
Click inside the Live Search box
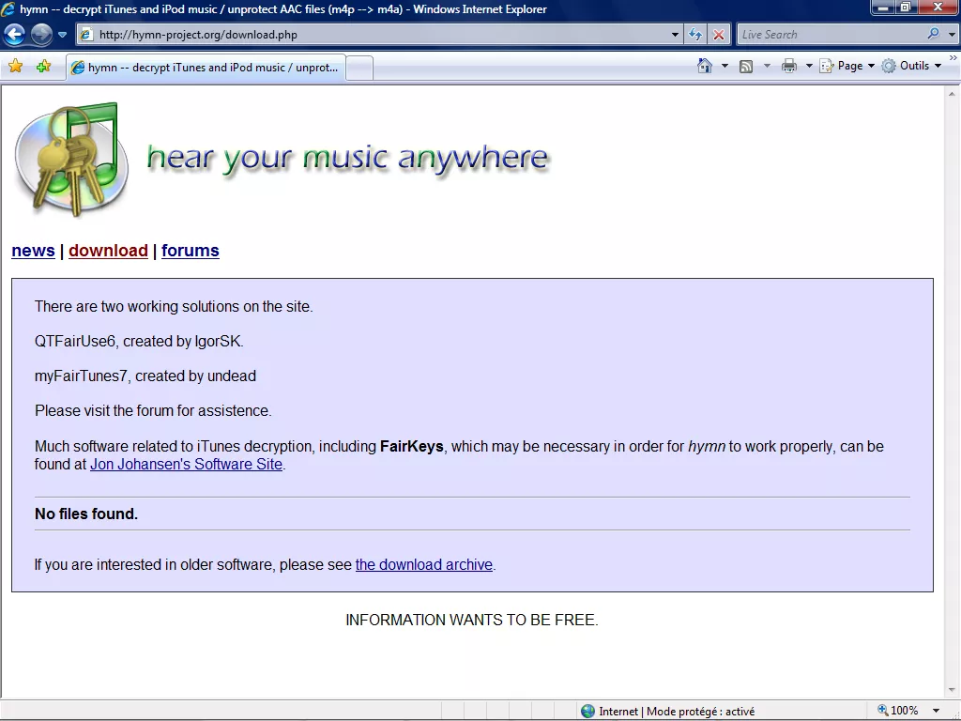tap(830, 35)
